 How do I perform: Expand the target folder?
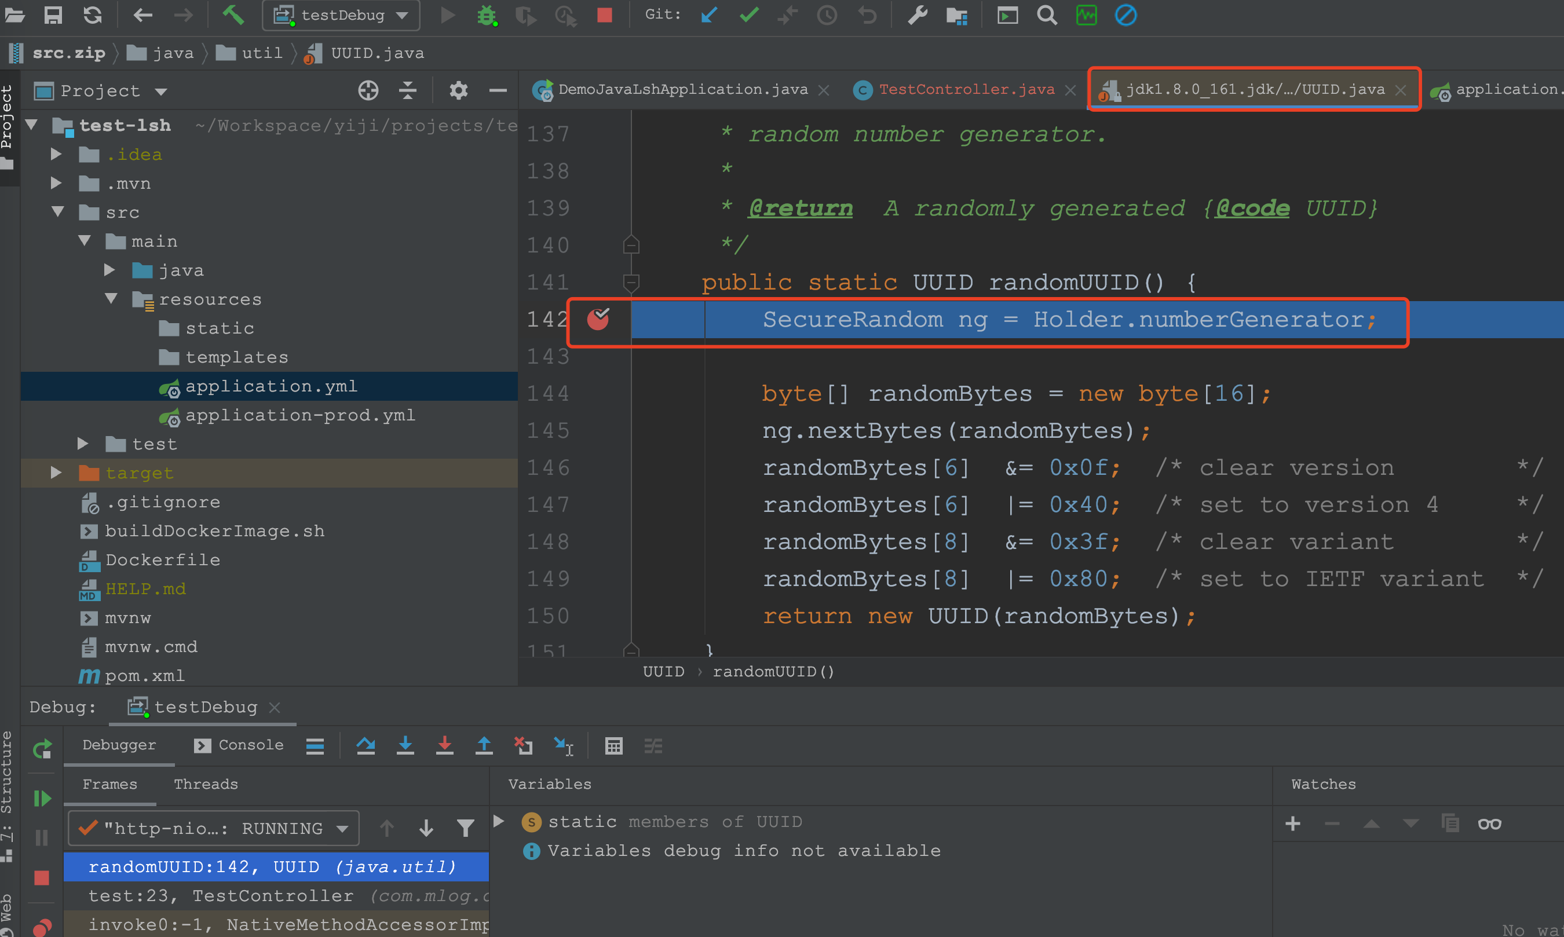(x=56, y=473)
